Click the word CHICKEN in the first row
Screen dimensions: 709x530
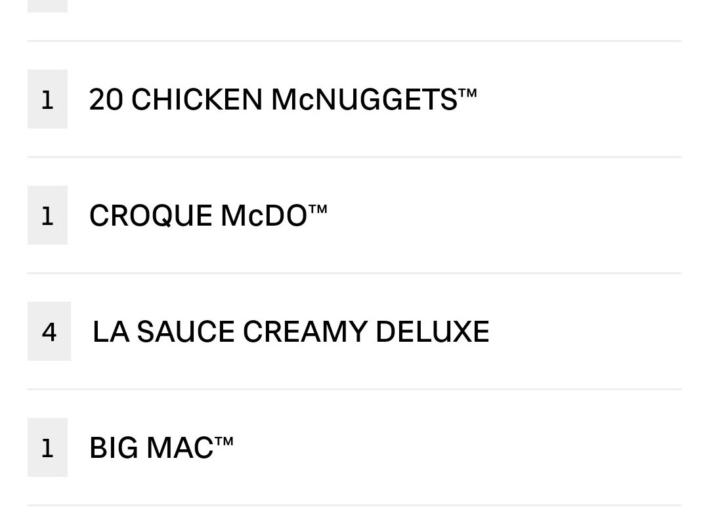click(x=197, y=100)
